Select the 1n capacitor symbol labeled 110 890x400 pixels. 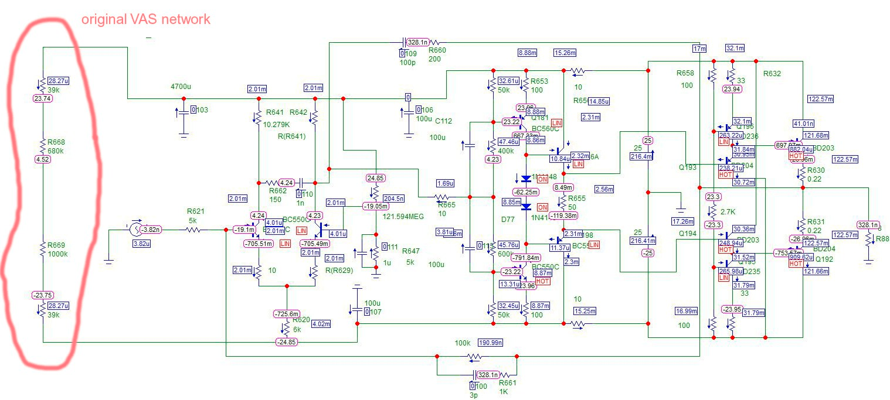(302, 182)
